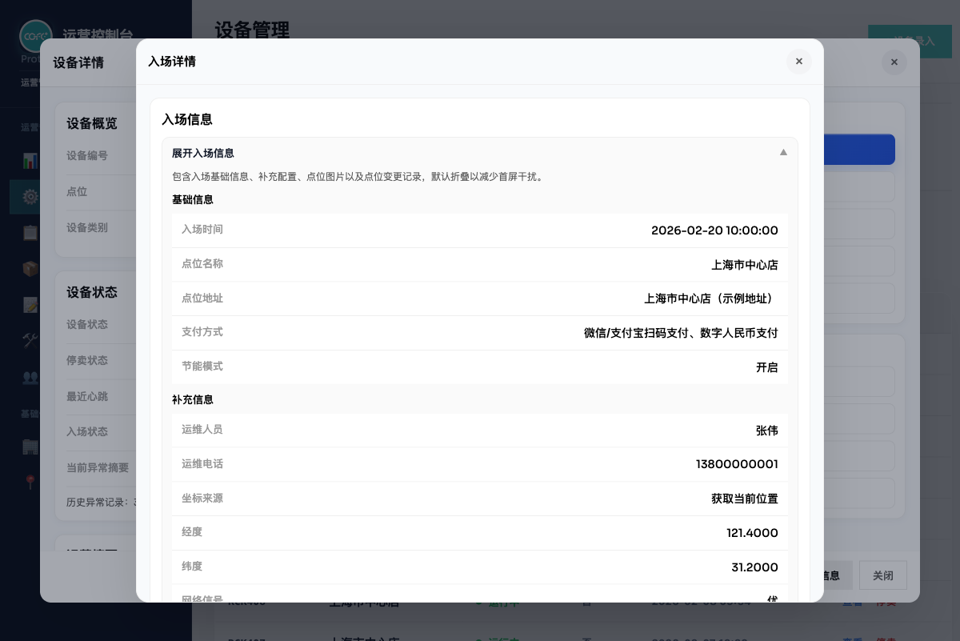
Task: Click 最近心跳 label in 设备详情 dialog
Action: (87, 396)
